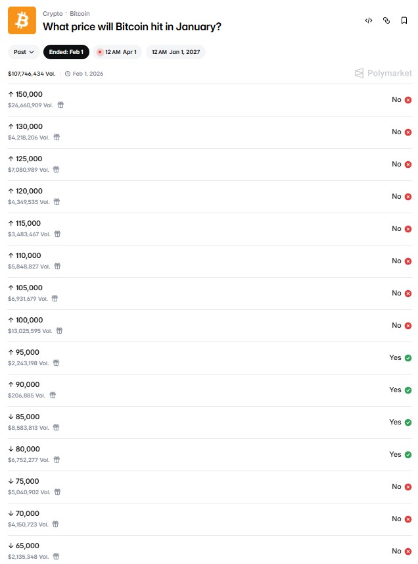418x564 pixels.
Task: Open the Past markets dropdown
Action: click(x=24, y=52)
